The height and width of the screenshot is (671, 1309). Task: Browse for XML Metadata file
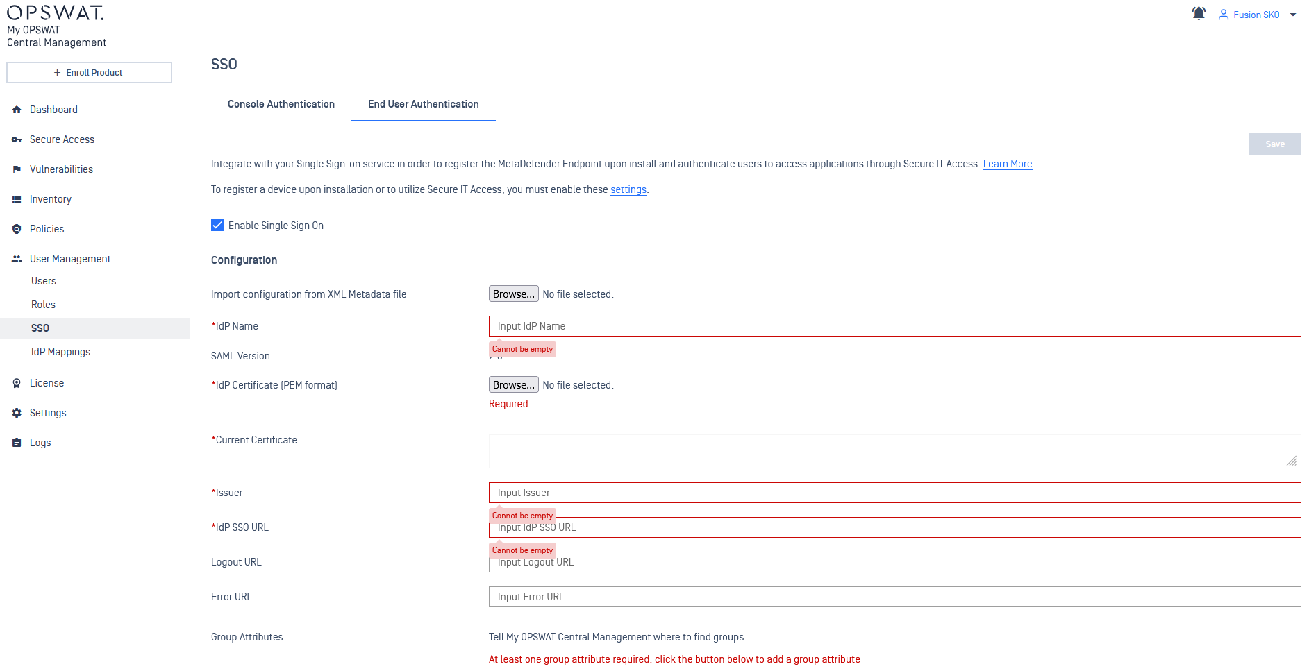point(514,294)
